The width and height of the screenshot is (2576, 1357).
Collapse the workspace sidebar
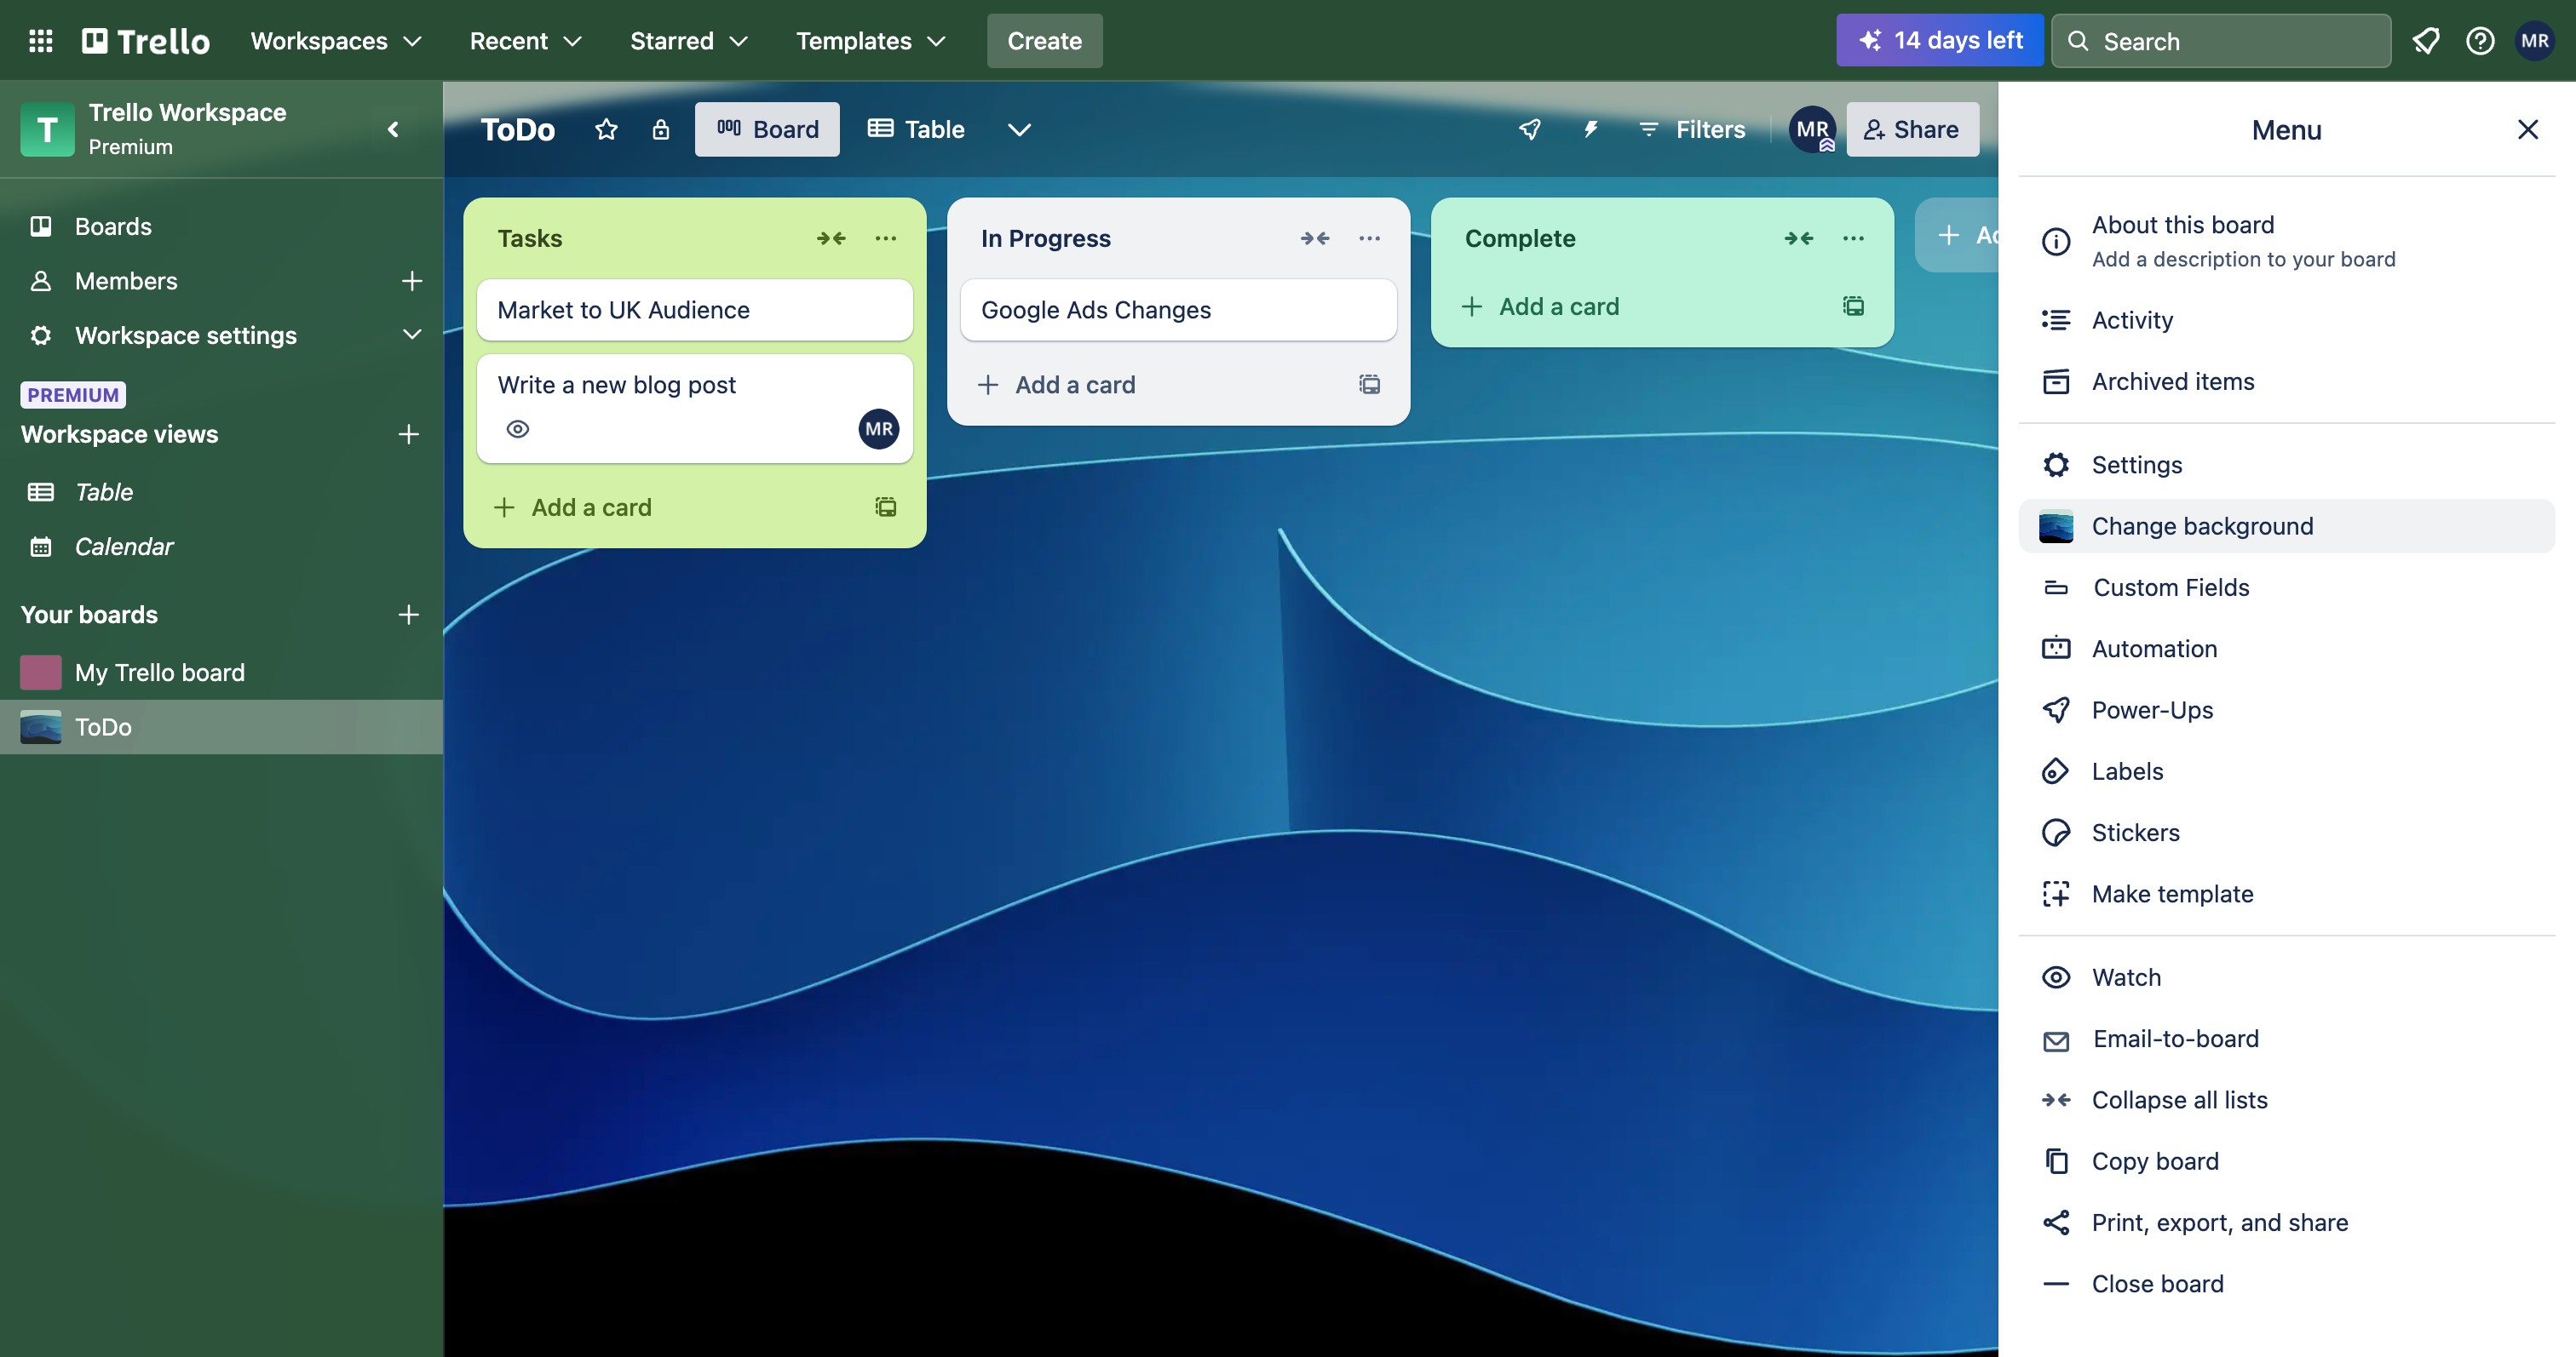(393, 129)
